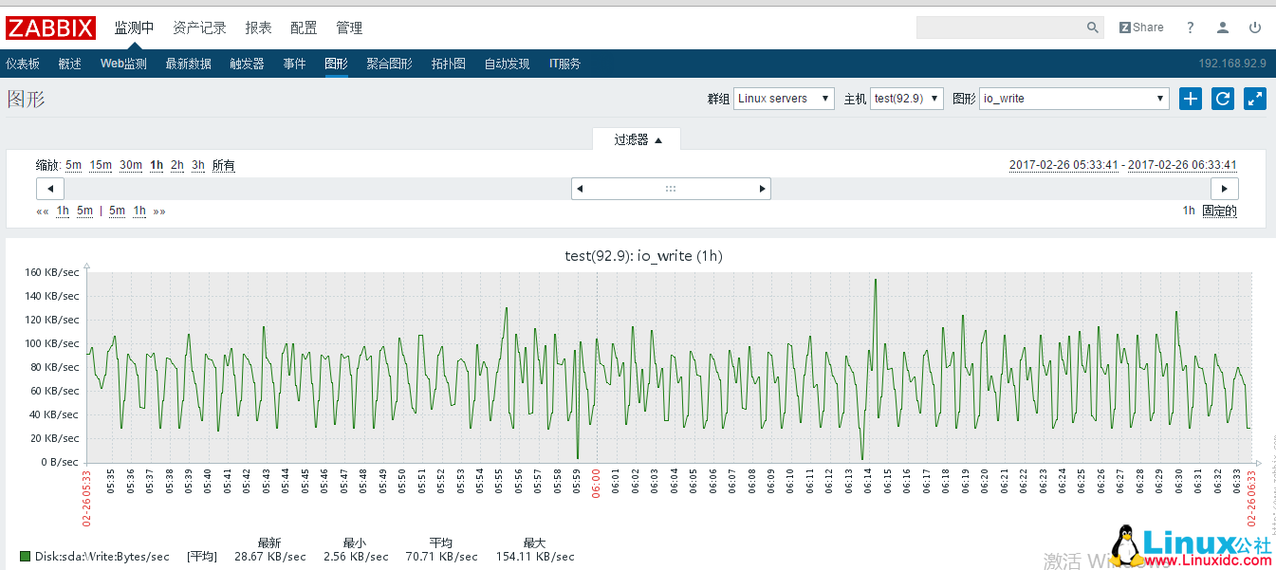1276x570 pixels.
Task: Enter fullscreen with the expand icon
Action: pos(1254,99)
